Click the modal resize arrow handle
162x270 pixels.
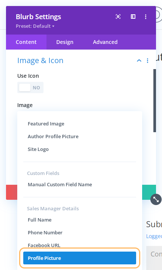[x=156, y=199]
